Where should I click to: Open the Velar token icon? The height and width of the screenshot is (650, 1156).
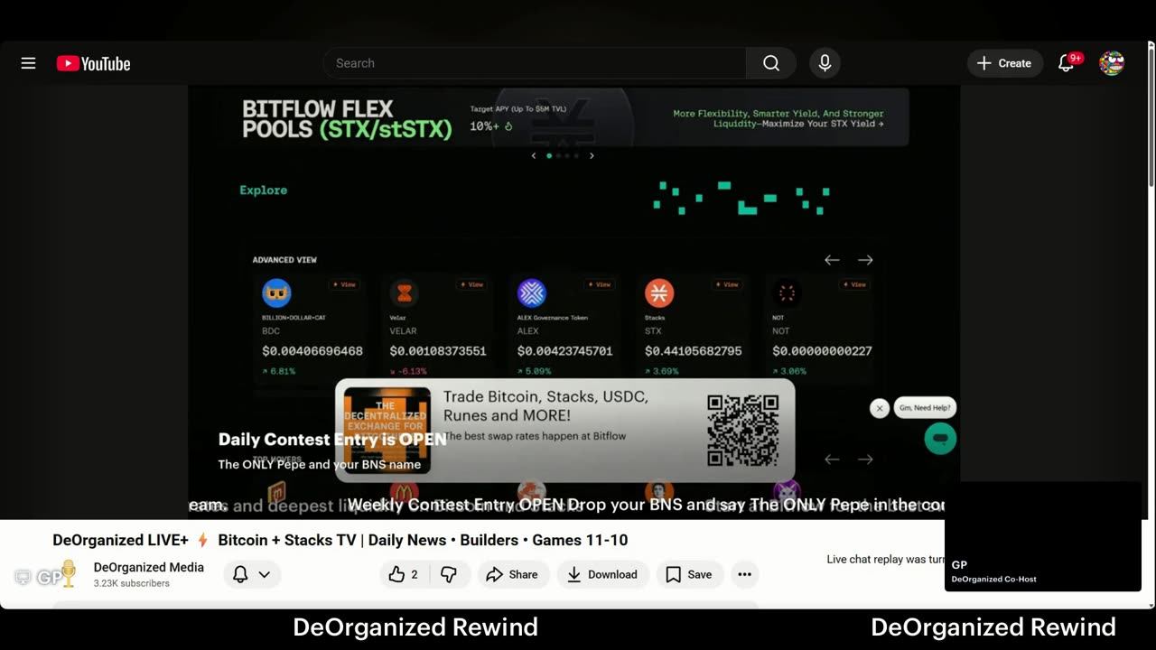[404, 292]
